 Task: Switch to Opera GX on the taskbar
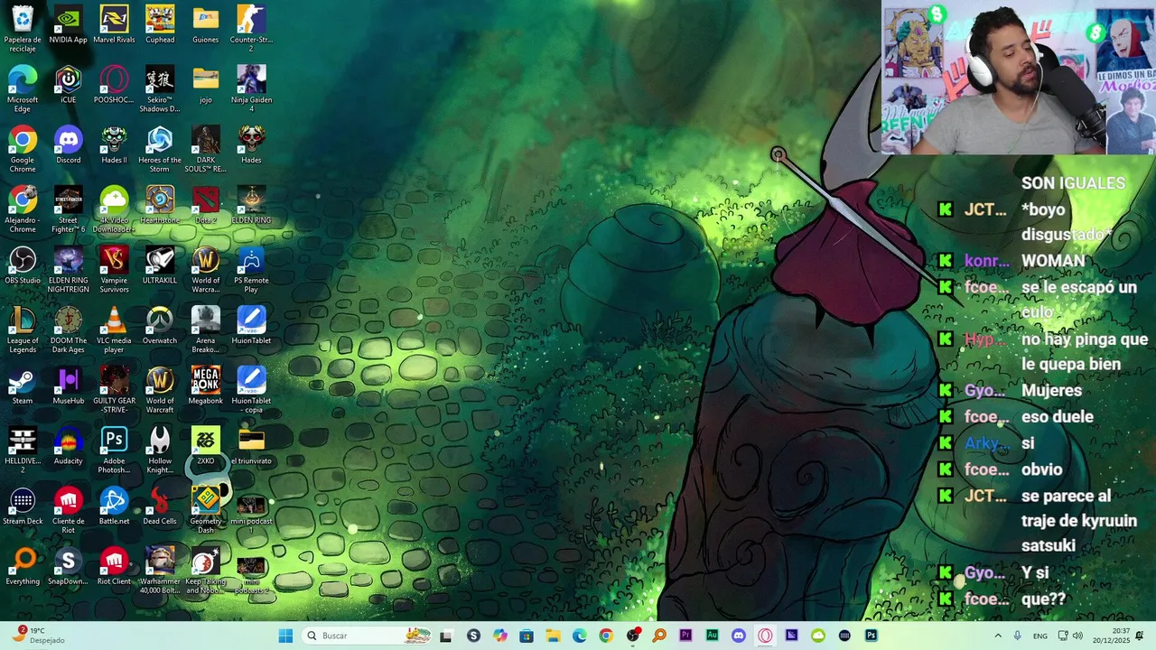coord(765,636)
